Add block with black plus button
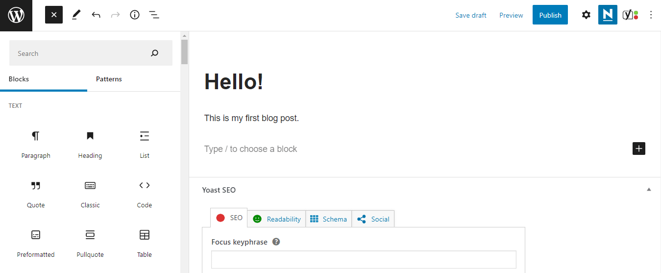The width and height of the screenshot is (661, 273). (x=639, y=149)
